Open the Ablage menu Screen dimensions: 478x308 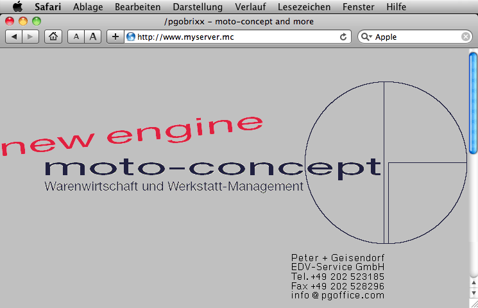coord(87,7)
